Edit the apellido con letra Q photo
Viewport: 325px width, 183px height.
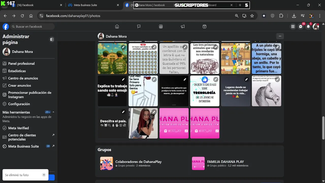(185, 47)
